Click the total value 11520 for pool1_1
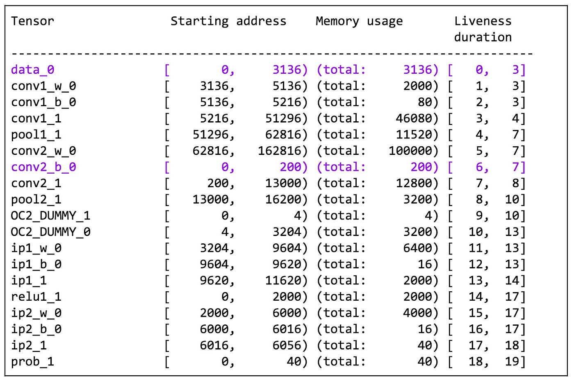This screenshot has height=381, width=574. [414, 135]
